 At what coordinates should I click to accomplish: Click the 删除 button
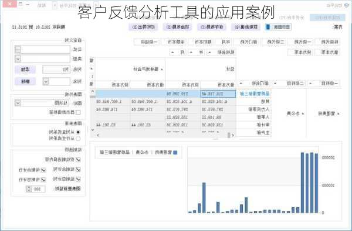coord(25,81)
